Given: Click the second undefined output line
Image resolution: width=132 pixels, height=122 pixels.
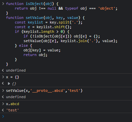Looking at the screenshot, I should click(x=16, y=97).
